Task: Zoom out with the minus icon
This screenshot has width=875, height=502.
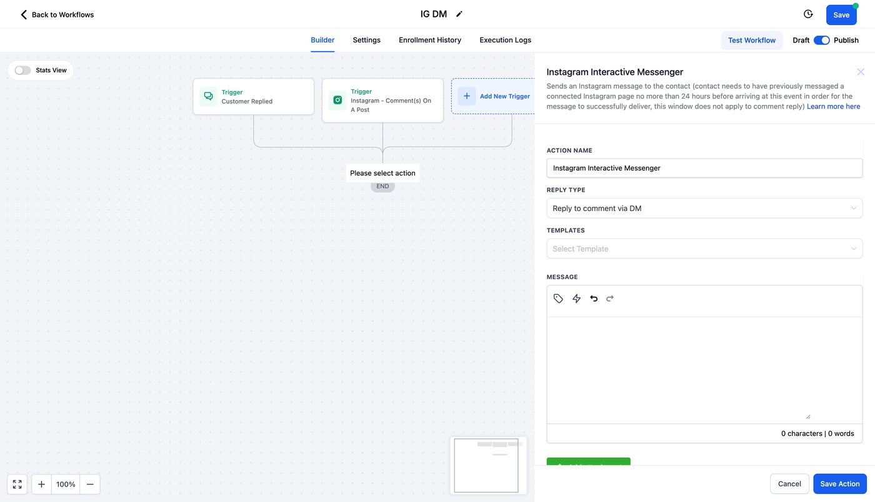Action: 90,484
